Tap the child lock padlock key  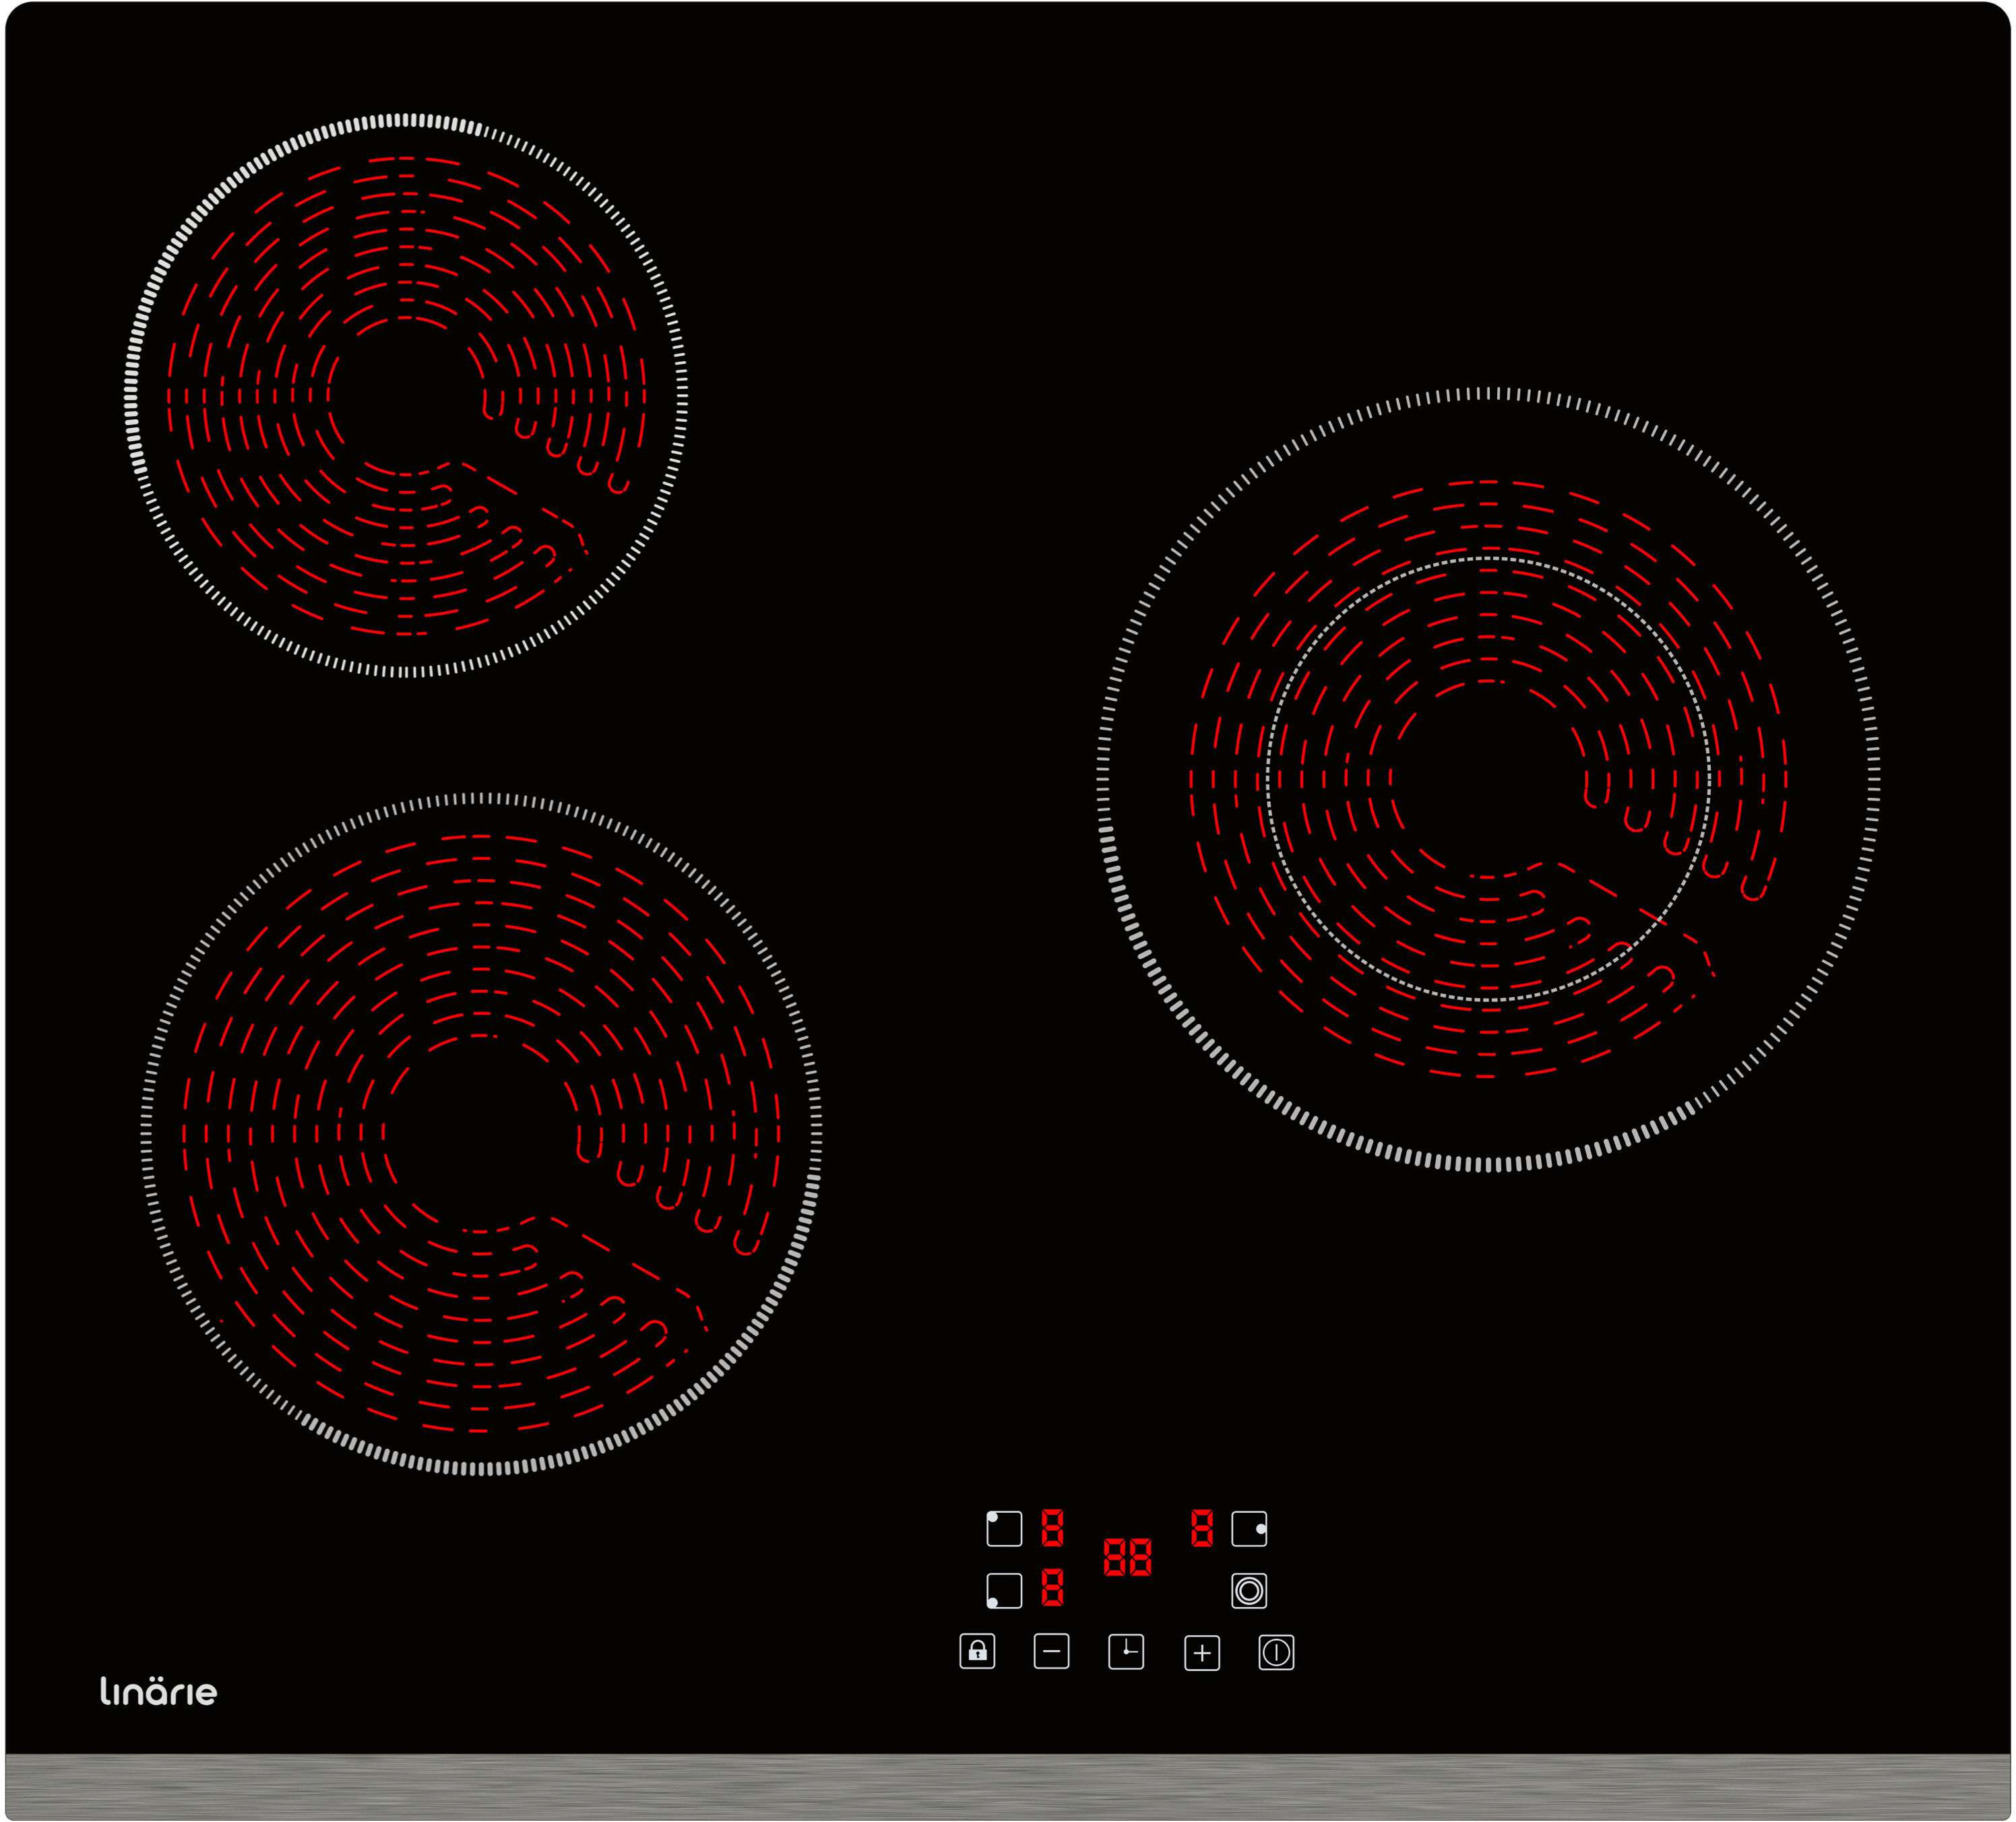click(x=977, y=1652)
